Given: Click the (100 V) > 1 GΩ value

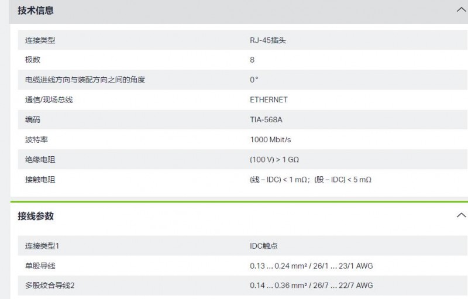Looking at the screenshot, I should click(x=274, y=160).
